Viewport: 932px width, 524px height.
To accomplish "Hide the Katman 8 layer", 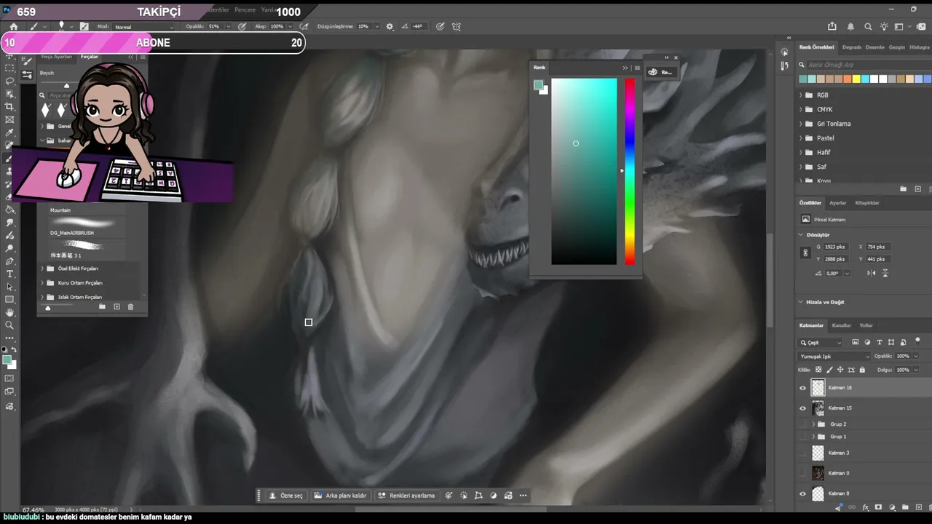I will [802, 493].
